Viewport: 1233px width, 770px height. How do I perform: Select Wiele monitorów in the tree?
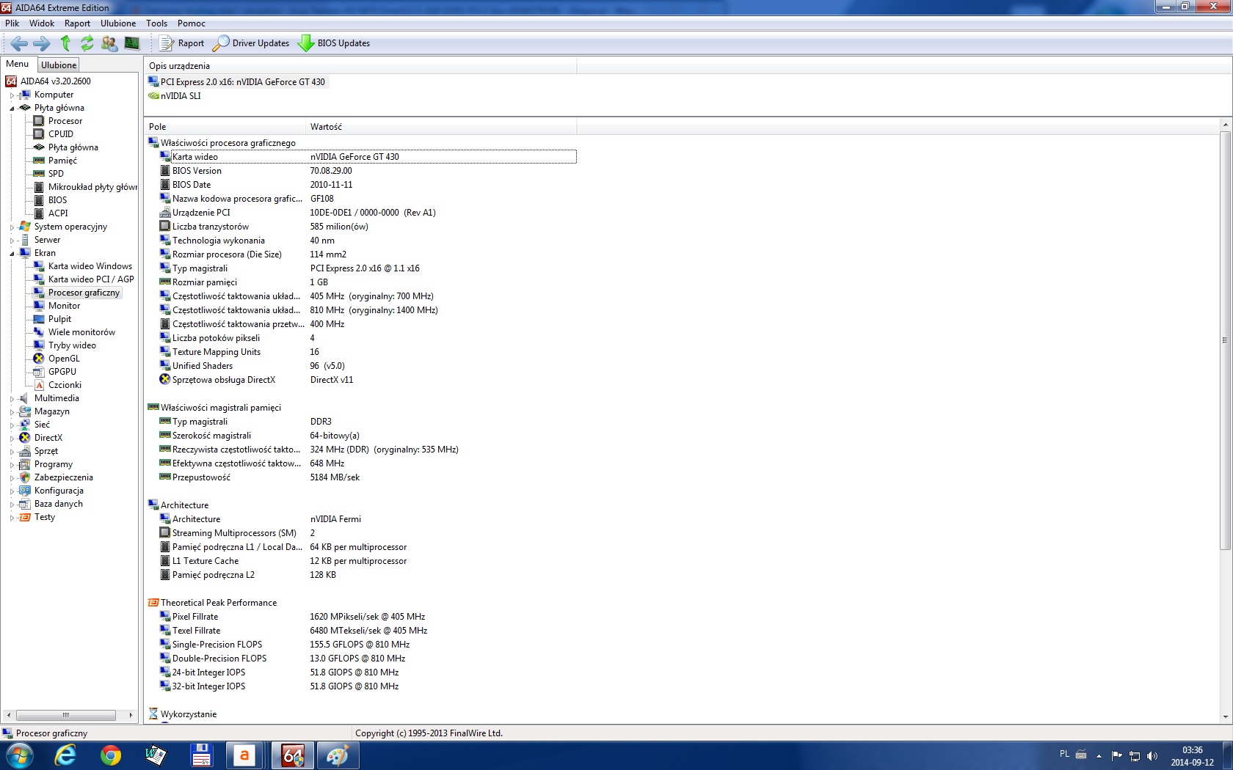(x=81, y=332)
